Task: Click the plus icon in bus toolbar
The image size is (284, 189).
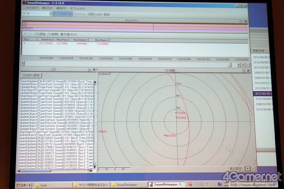Action: coord(25,34)
